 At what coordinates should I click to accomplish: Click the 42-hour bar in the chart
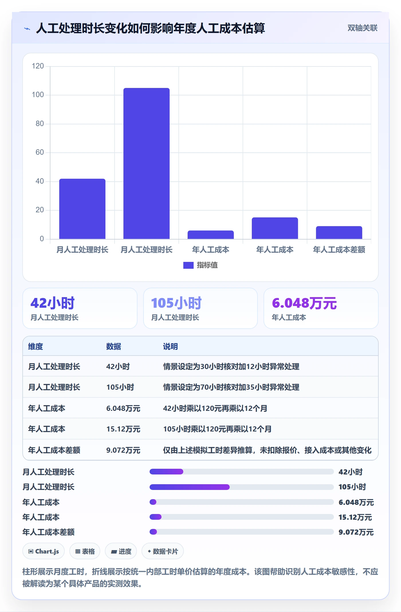click(82, 209)
